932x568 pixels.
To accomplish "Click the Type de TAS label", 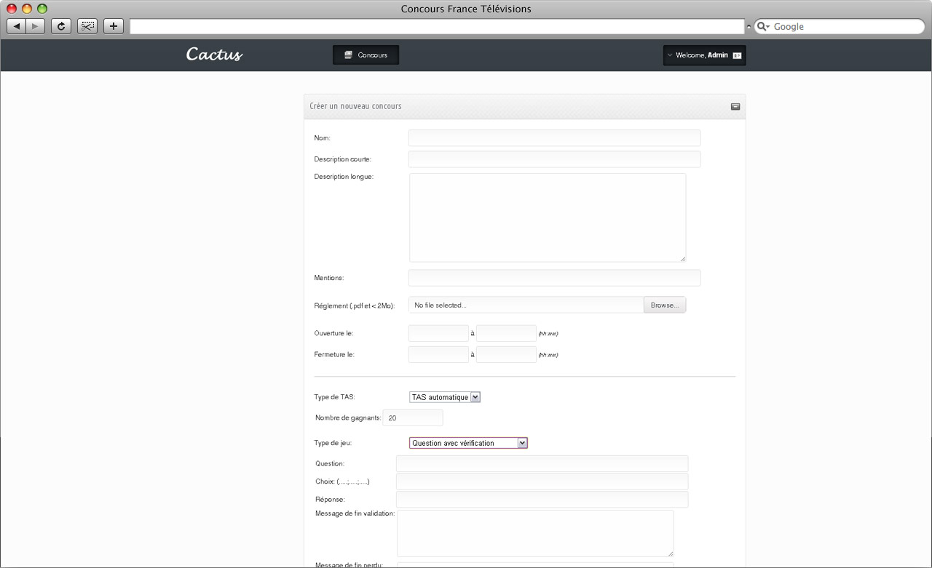I will coord(334,397).
